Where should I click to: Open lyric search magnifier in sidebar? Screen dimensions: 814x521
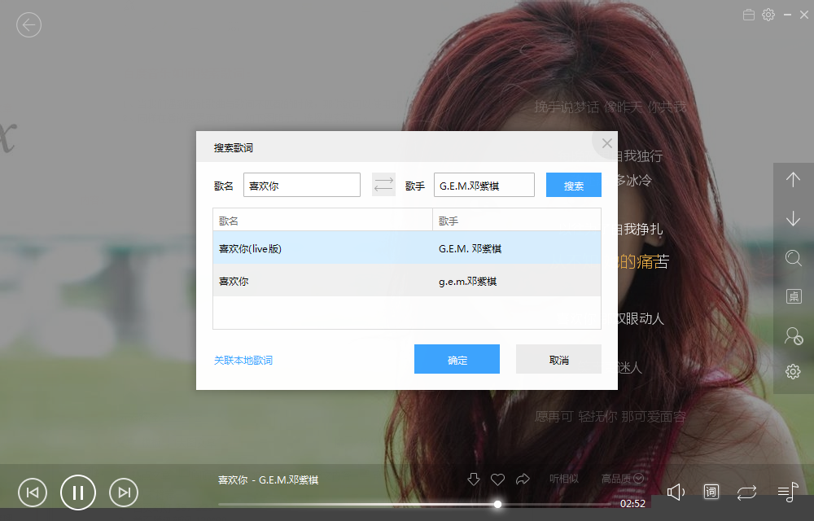click(x=793, y=258)
